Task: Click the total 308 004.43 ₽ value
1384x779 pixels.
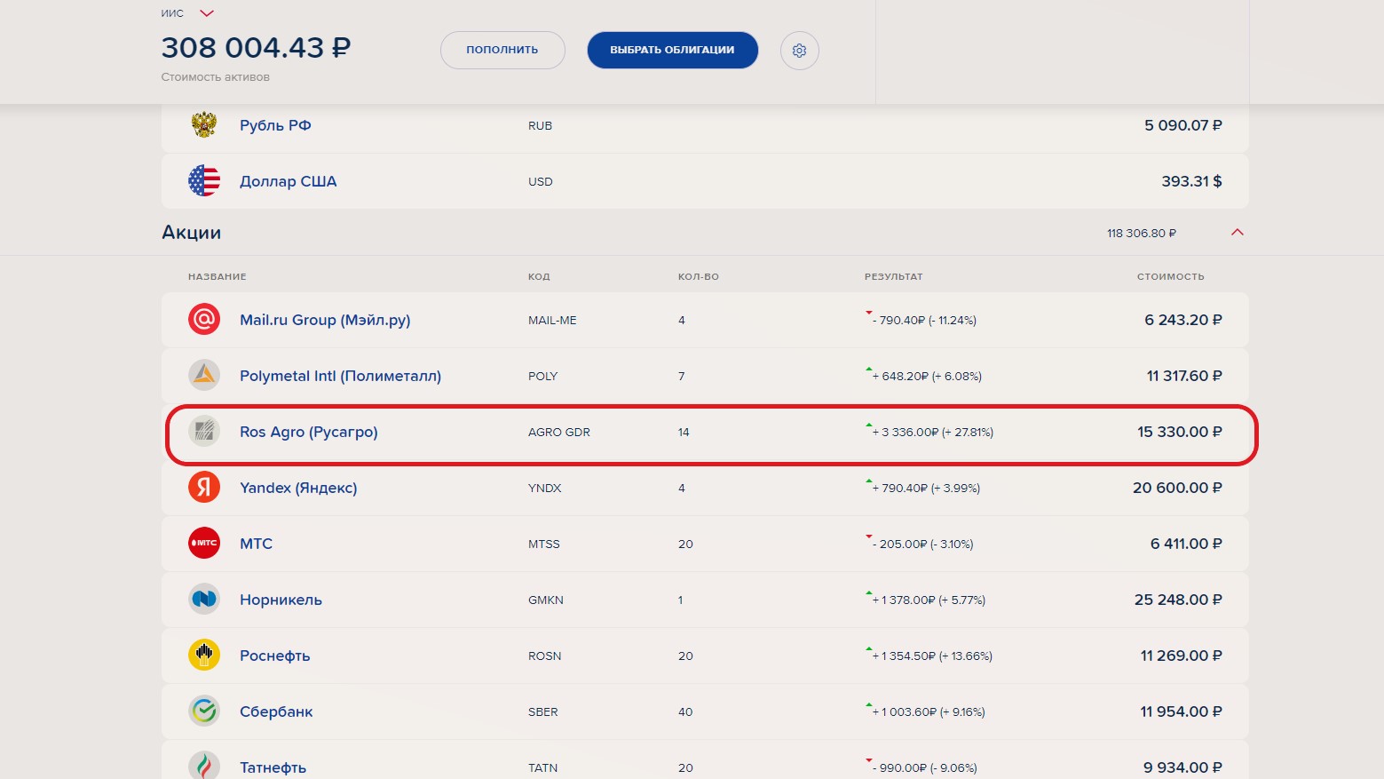Action: pyautogui.click(x=256, y=47)
